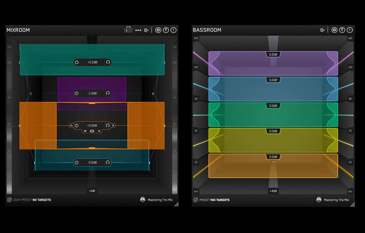Click the -2.0dB gain value in MIXROOM

click(x=92, y=162)
